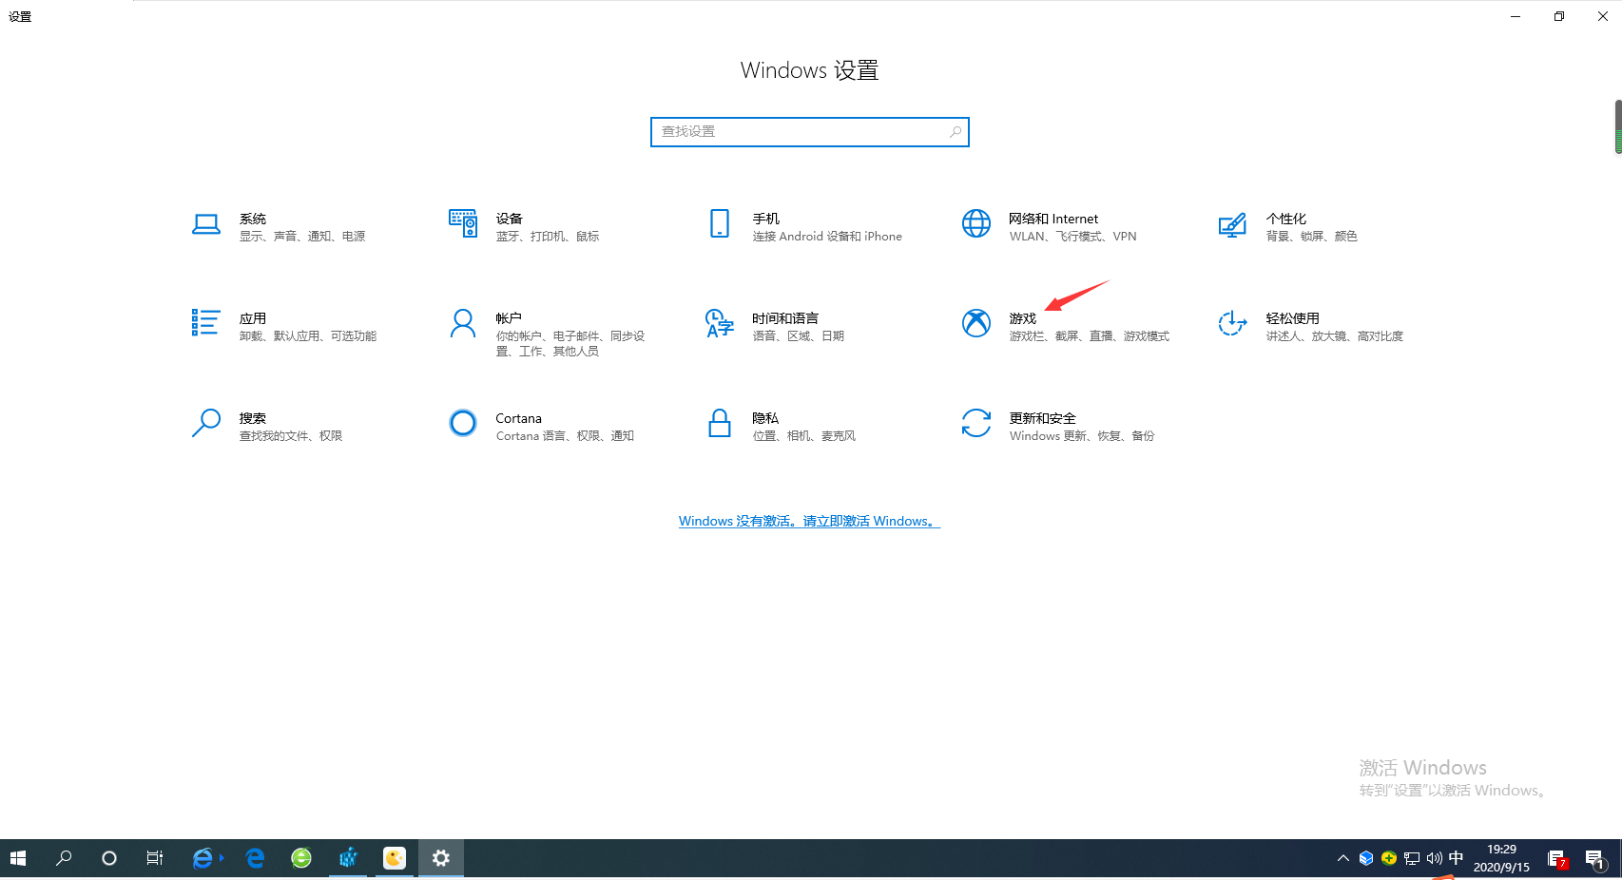Open 网络和 Internet settings category
This screenshot has height=880, width=1622.
tap(1050, 226)
